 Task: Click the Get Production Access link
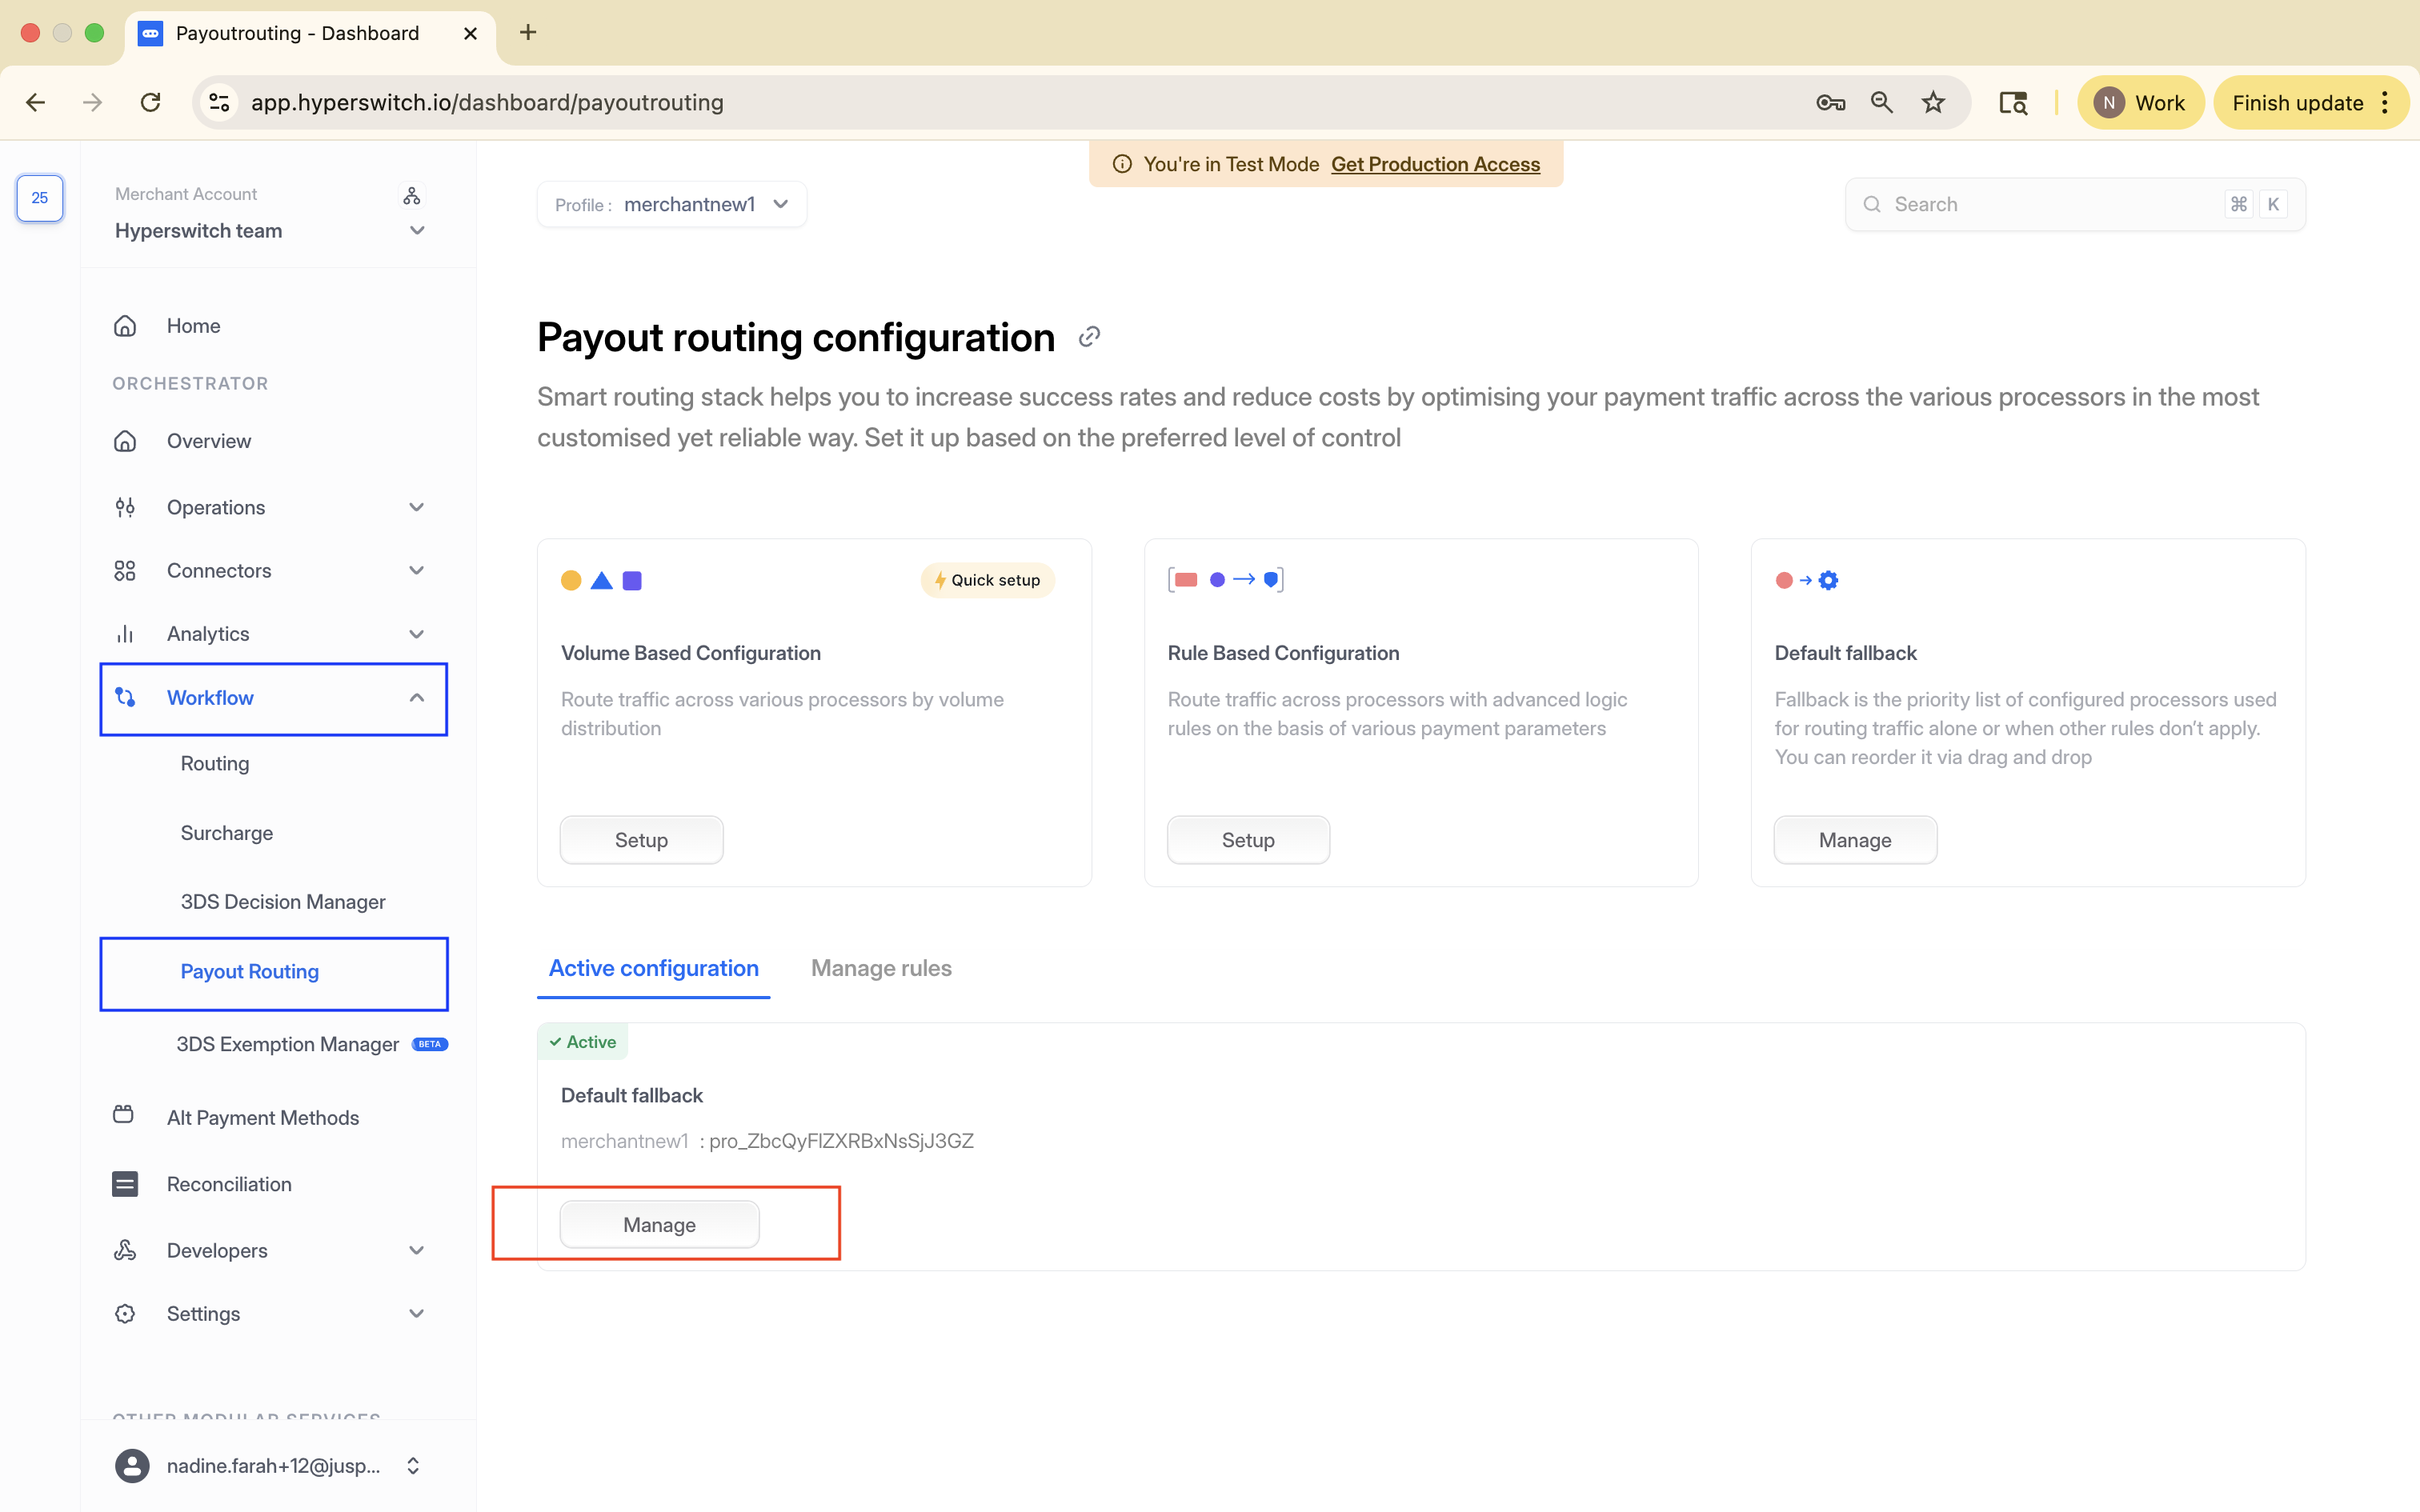click(1435, 164)
